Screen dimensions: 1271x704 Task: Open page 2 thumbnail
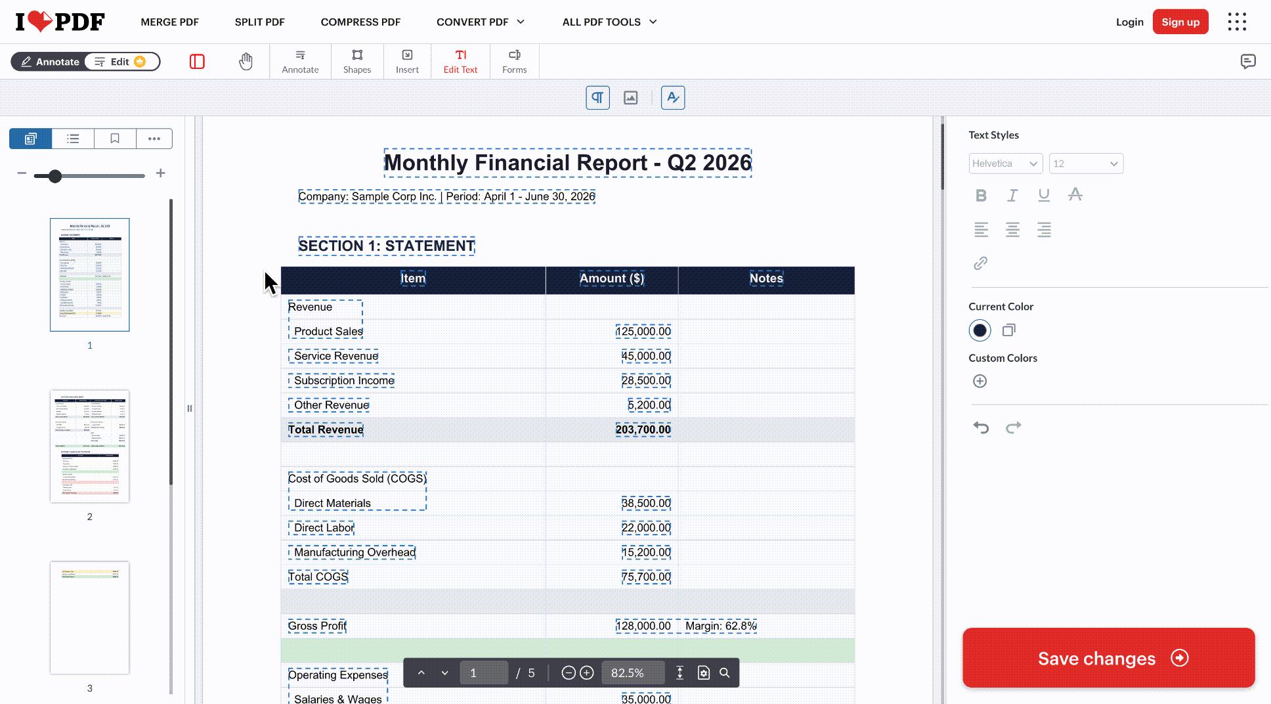pyautogui.click(x=90, y=447)
